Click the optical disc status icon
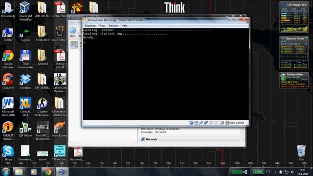Image resolution: width=313 pixels, height=176 pixels. pyautogui.click(x=196, y=123)
